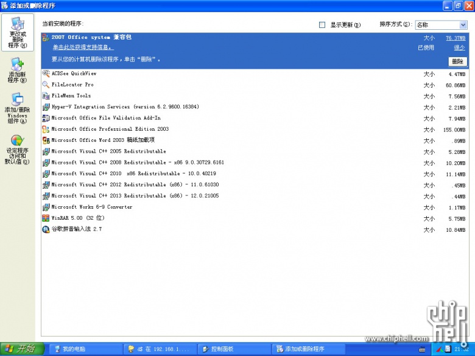Click the 60.86MB size value
475x356 pixels.
456,85
